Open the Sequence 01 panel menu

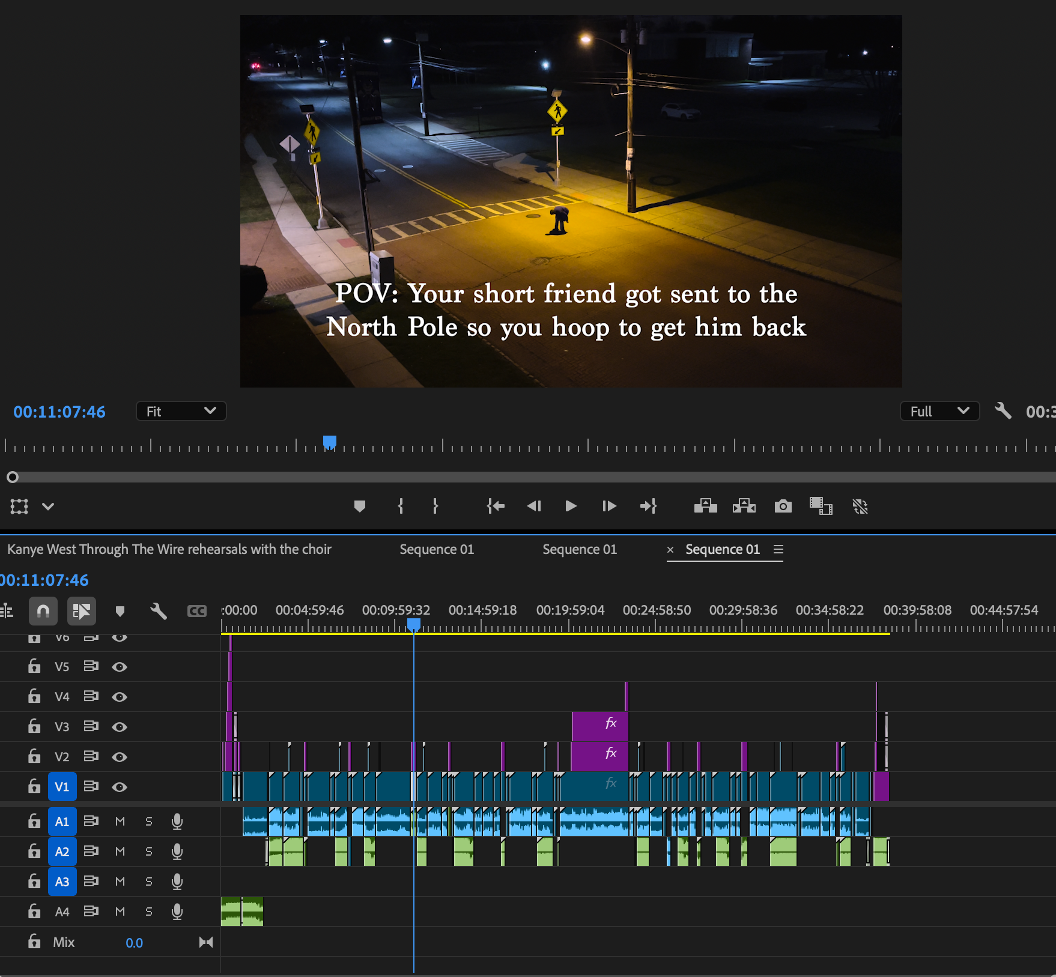coord(778,549)
